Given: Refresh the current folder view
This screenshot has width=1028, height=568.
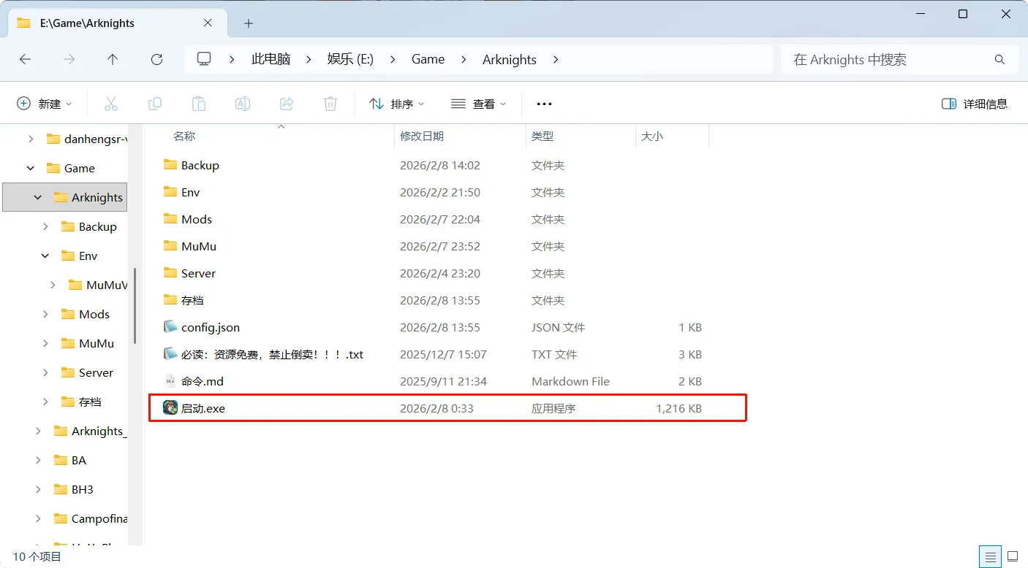Looking at the screenshot, I should tap(156, 59).
